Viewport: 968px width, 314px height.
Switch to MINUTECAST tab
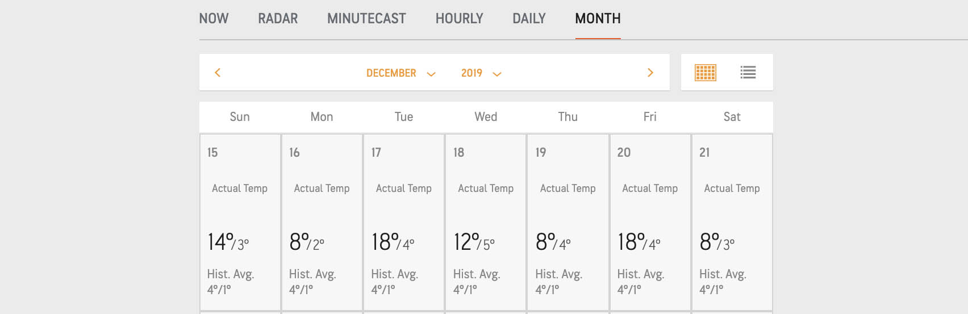point(366,19)
